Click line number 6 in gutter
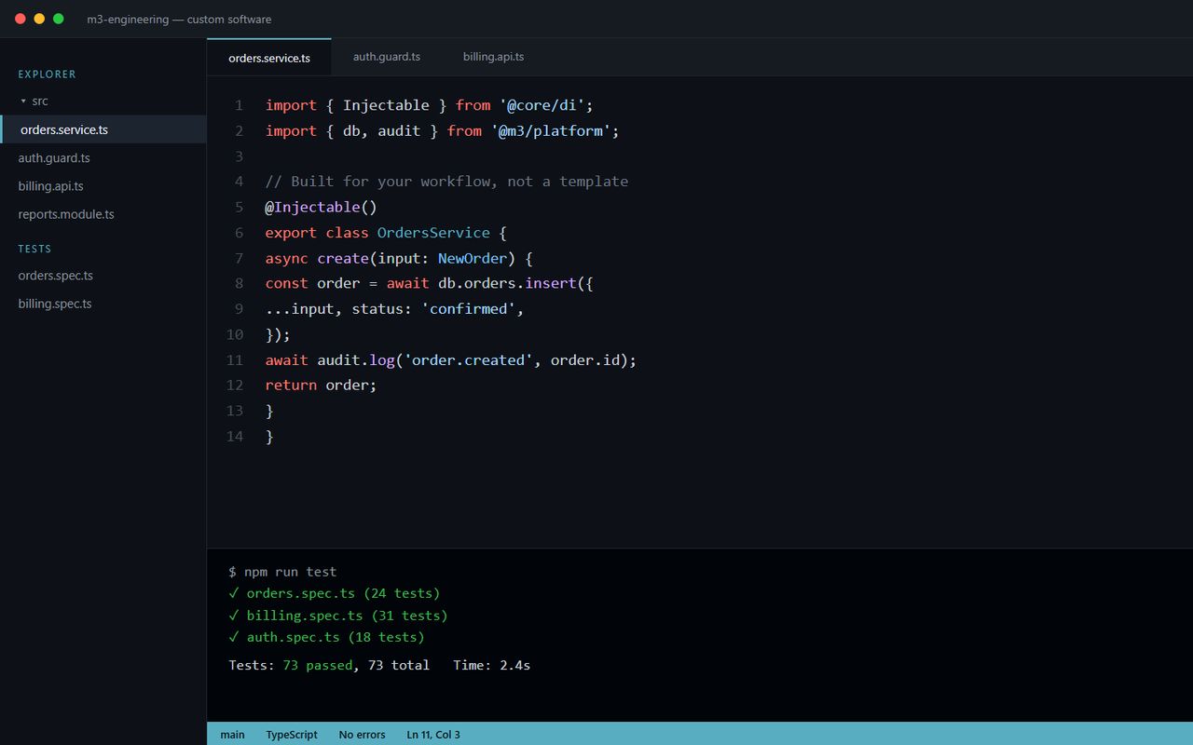The width and height of the screenshot is (1193, 745). point(239,233)
